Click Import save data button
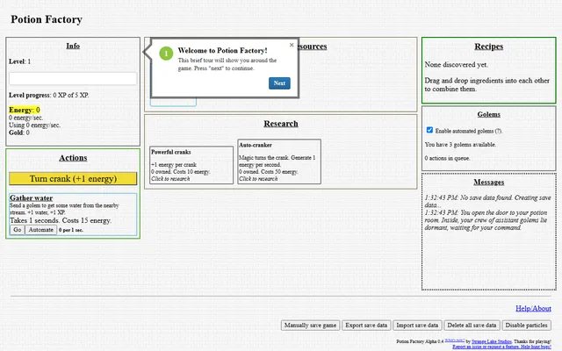 coord(417,326)
